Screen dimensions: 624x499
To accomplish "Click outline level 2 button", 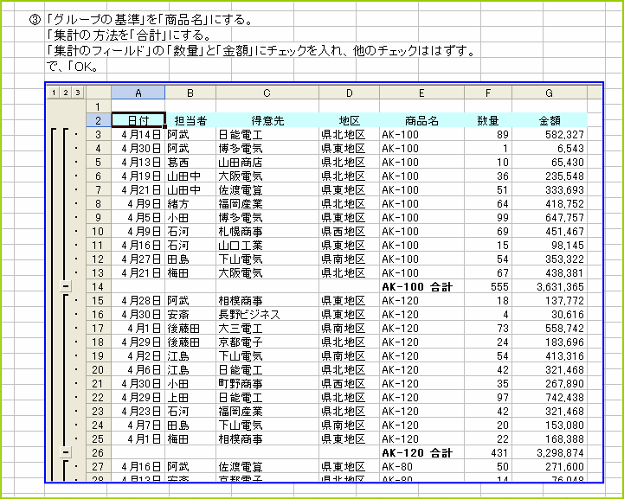I will tap(66, 93).
